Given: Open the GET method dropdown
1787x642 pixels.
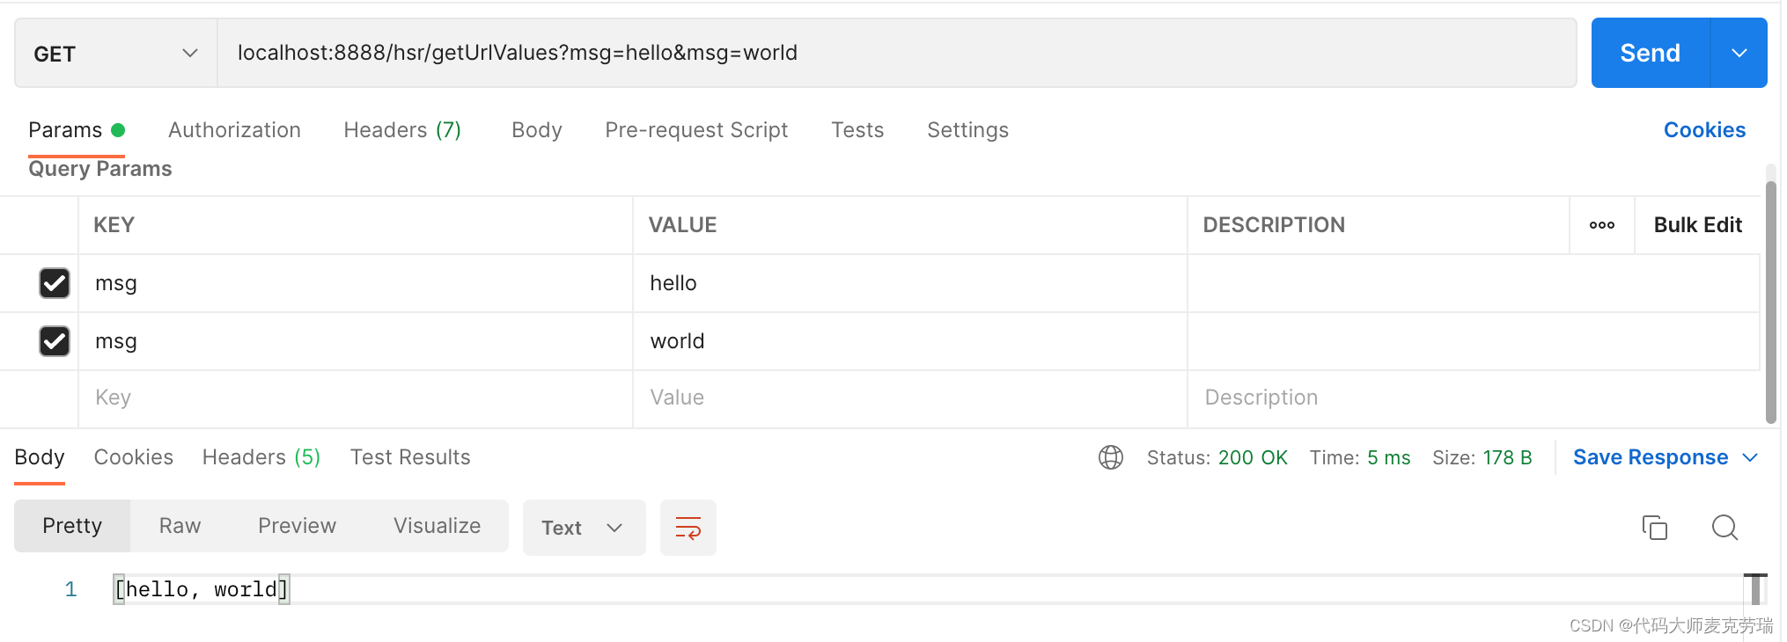Looking at the screenshot, I should point(115,54).
